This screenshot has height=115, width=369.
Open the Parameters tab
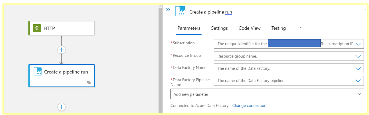189,28
